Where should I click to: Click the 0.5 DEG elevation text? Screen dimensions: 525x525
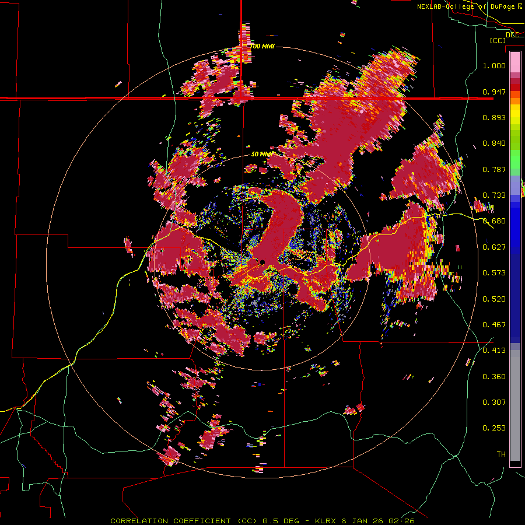coord(281,521)
